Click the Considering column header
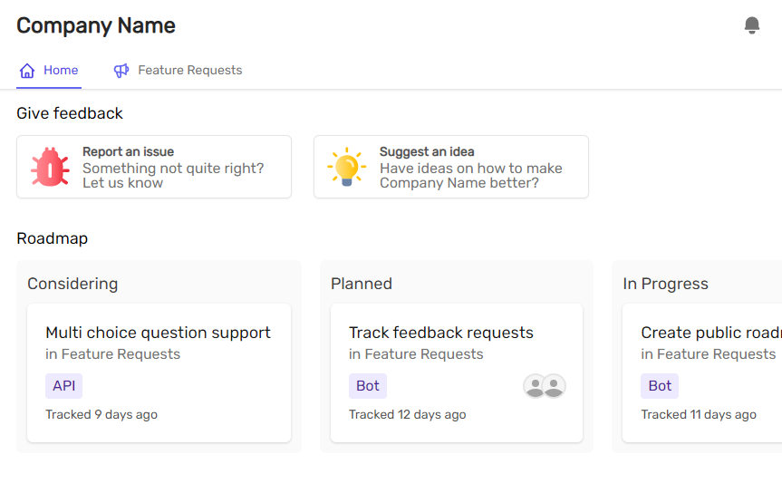The width and height of the screenshot is (782, 493). click(x=72, y=284)
